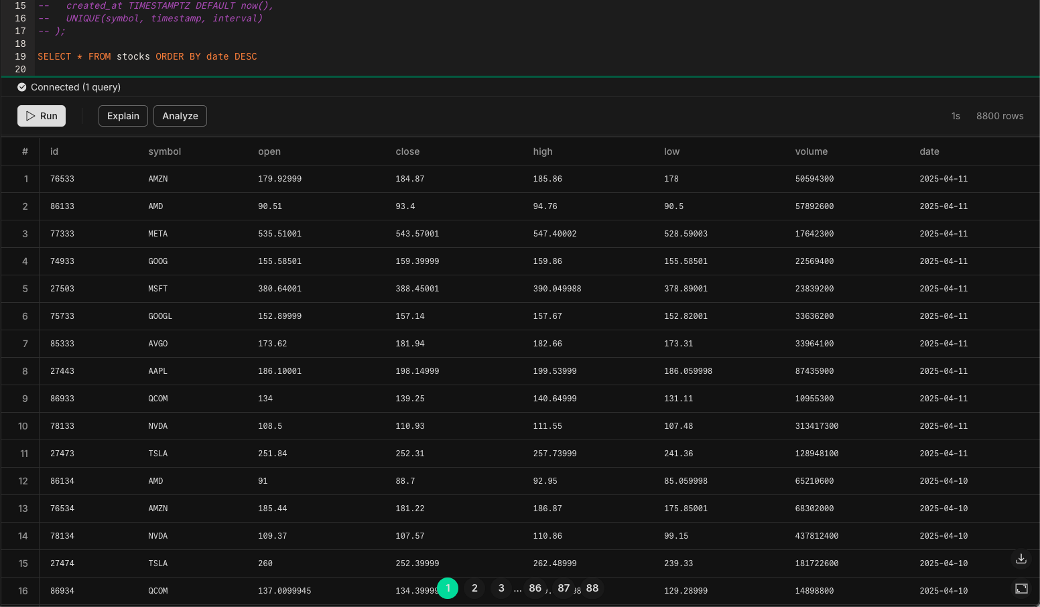Select low value 186.059998
The image size is (1040, 607).
tap(688, 371)
